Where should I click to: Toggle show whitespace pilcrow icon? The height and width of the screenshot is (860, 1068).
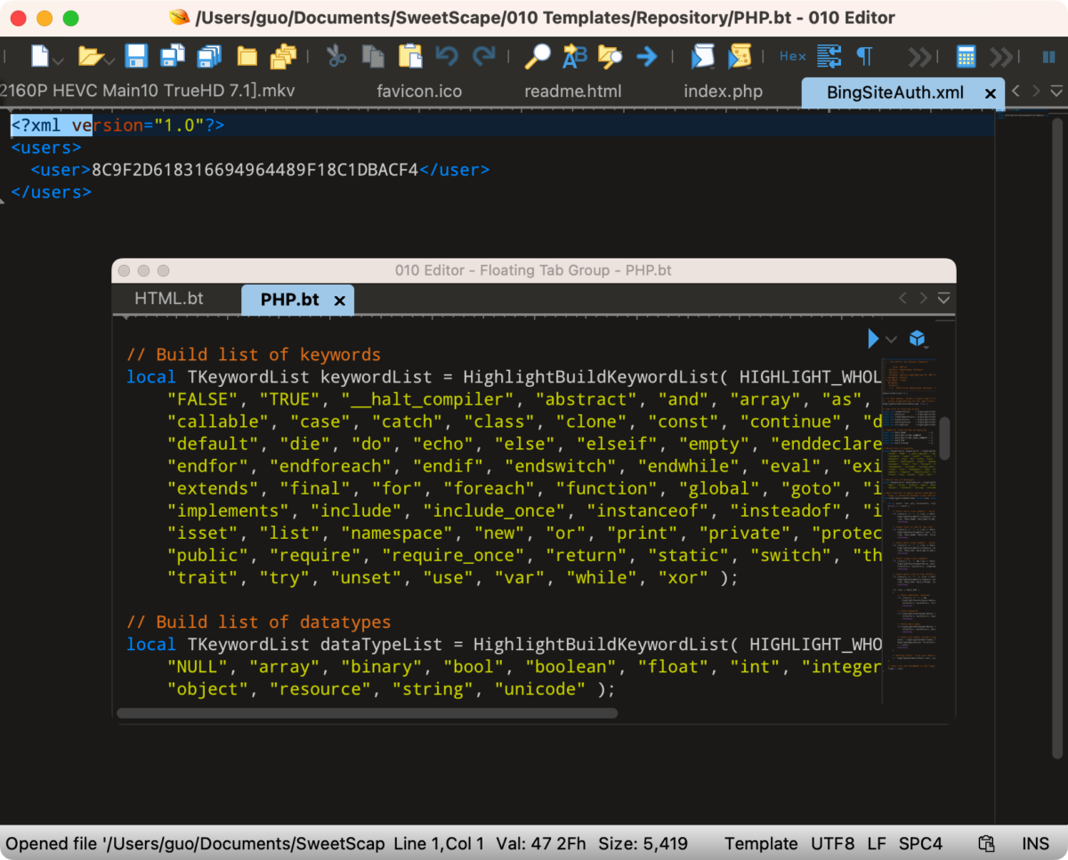863,56
